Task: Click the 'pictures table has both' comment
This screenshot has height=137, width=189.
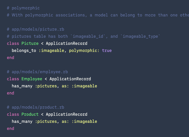Action: (84, 36)
